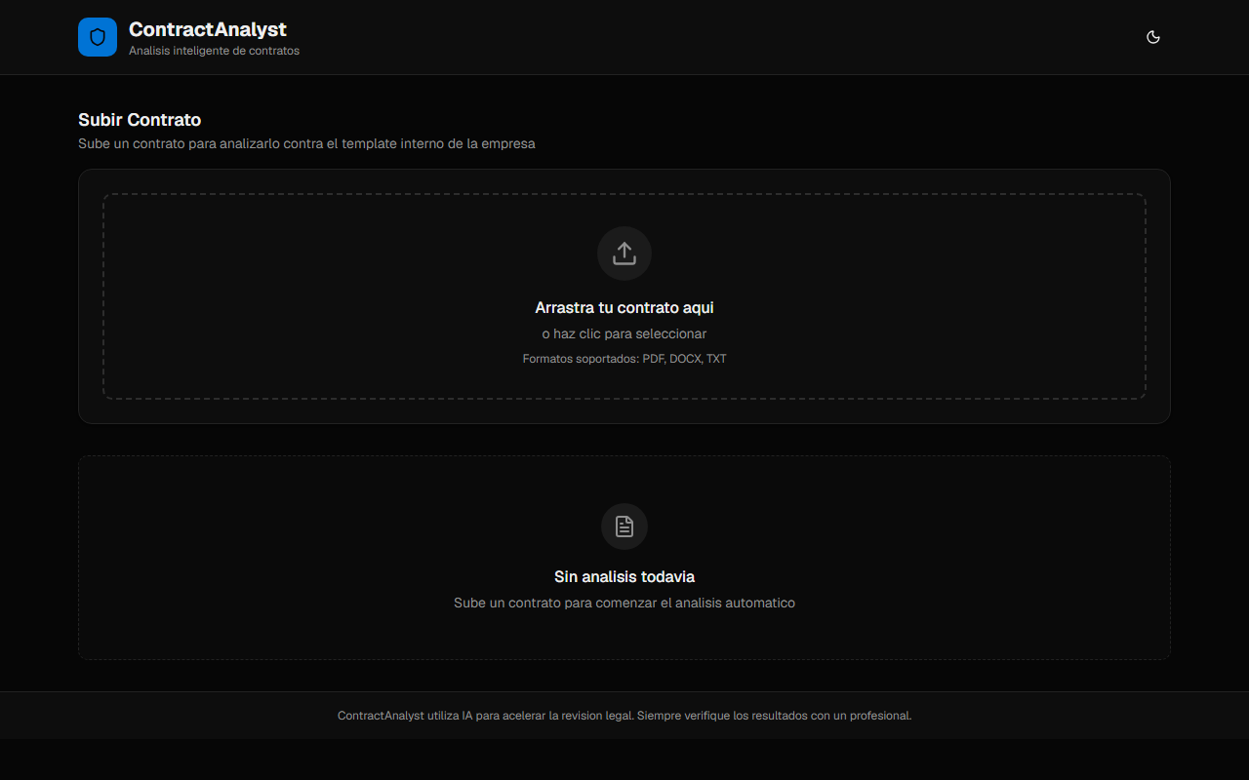Click the blue shield logo icon

coord(98,37)
